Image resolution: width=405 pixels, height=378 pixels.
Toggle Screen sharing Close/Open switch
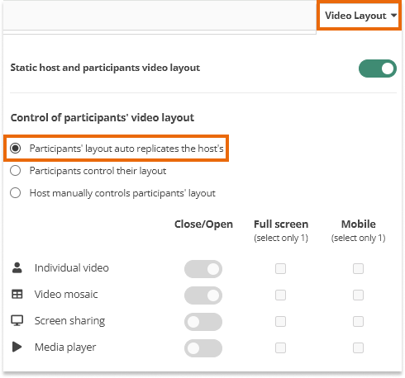203,322
